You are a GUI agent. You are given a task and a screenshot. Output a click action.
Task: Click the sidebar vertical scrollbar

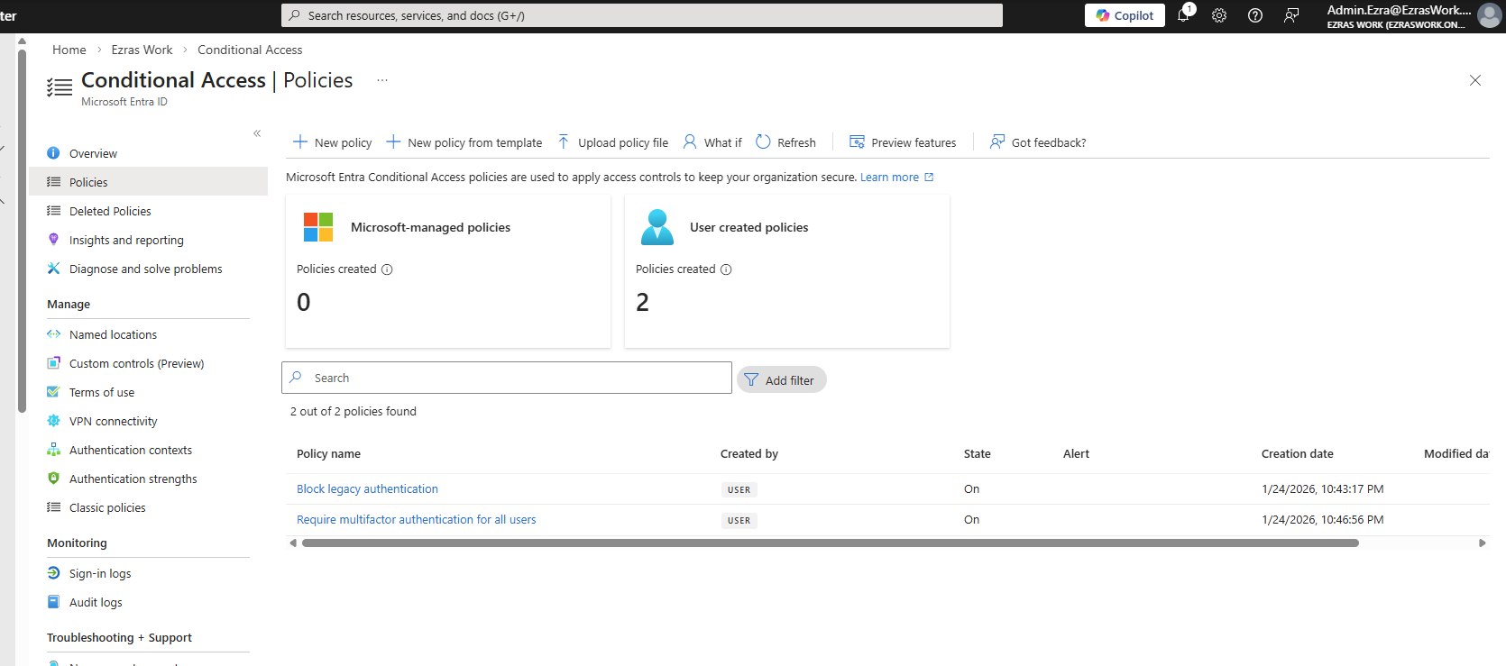coord(22,230)
